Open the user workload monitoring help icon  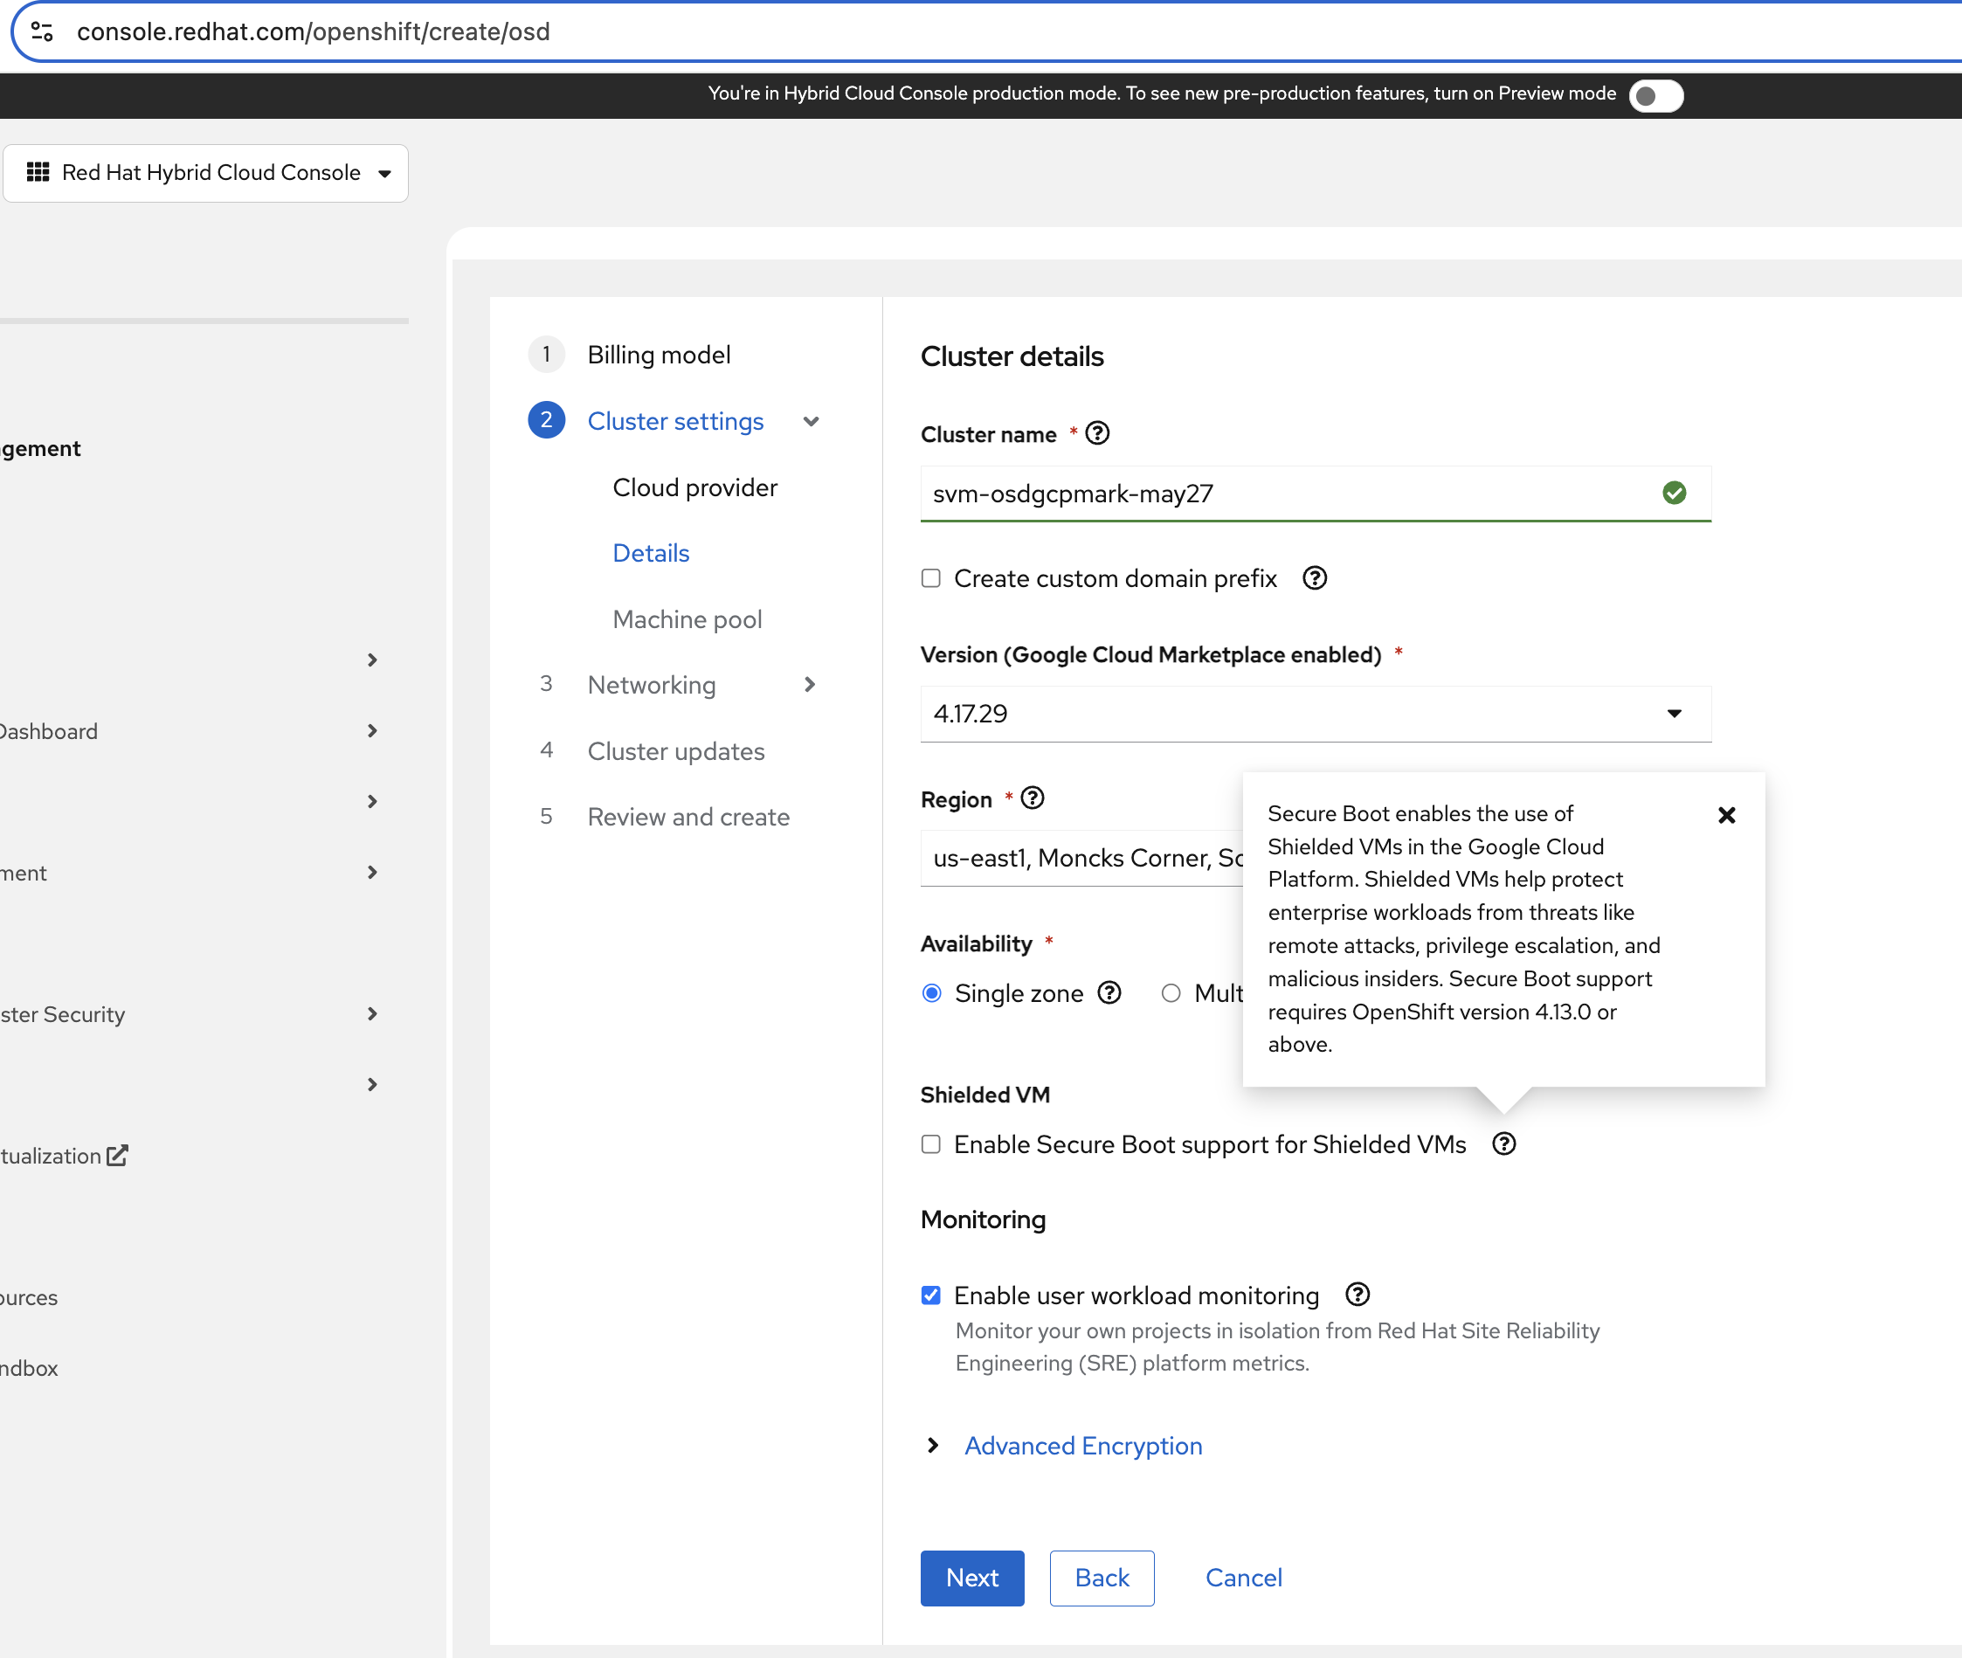pyautogui.click(x=1357, y=1295)
